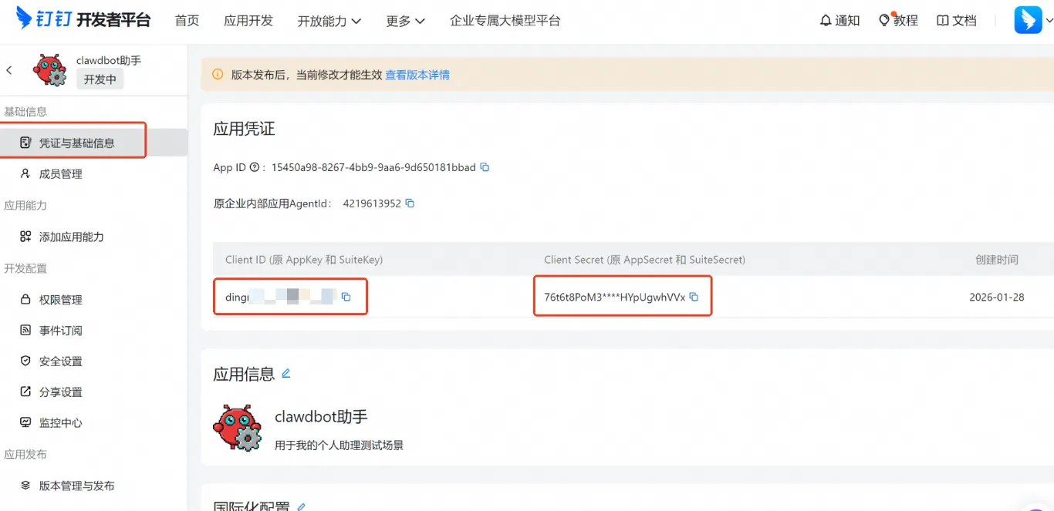Edit application info pencil icon
The width and height of the screenshot is (1054, 511).
point(285,374)
